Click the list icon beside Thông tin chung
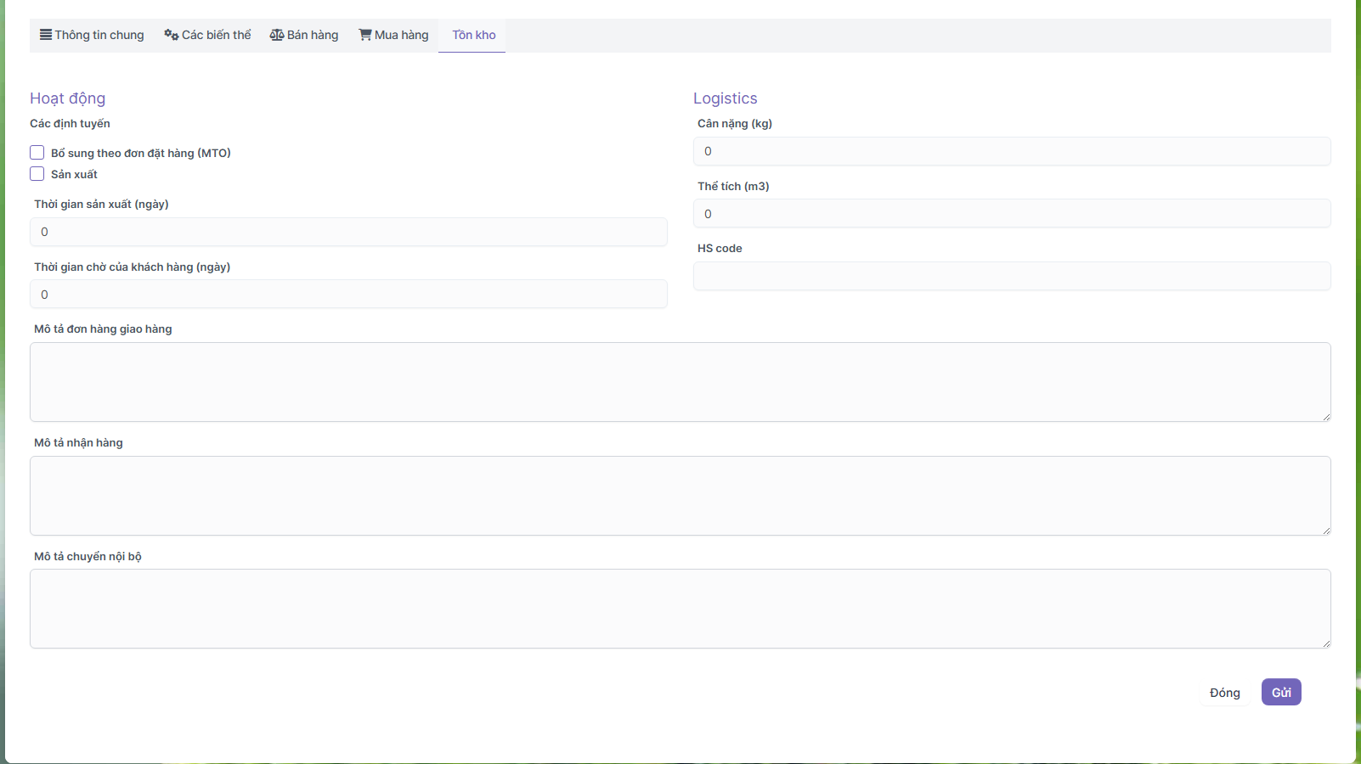This screenshot has height=764, width=1361. (x=46, y=35)
